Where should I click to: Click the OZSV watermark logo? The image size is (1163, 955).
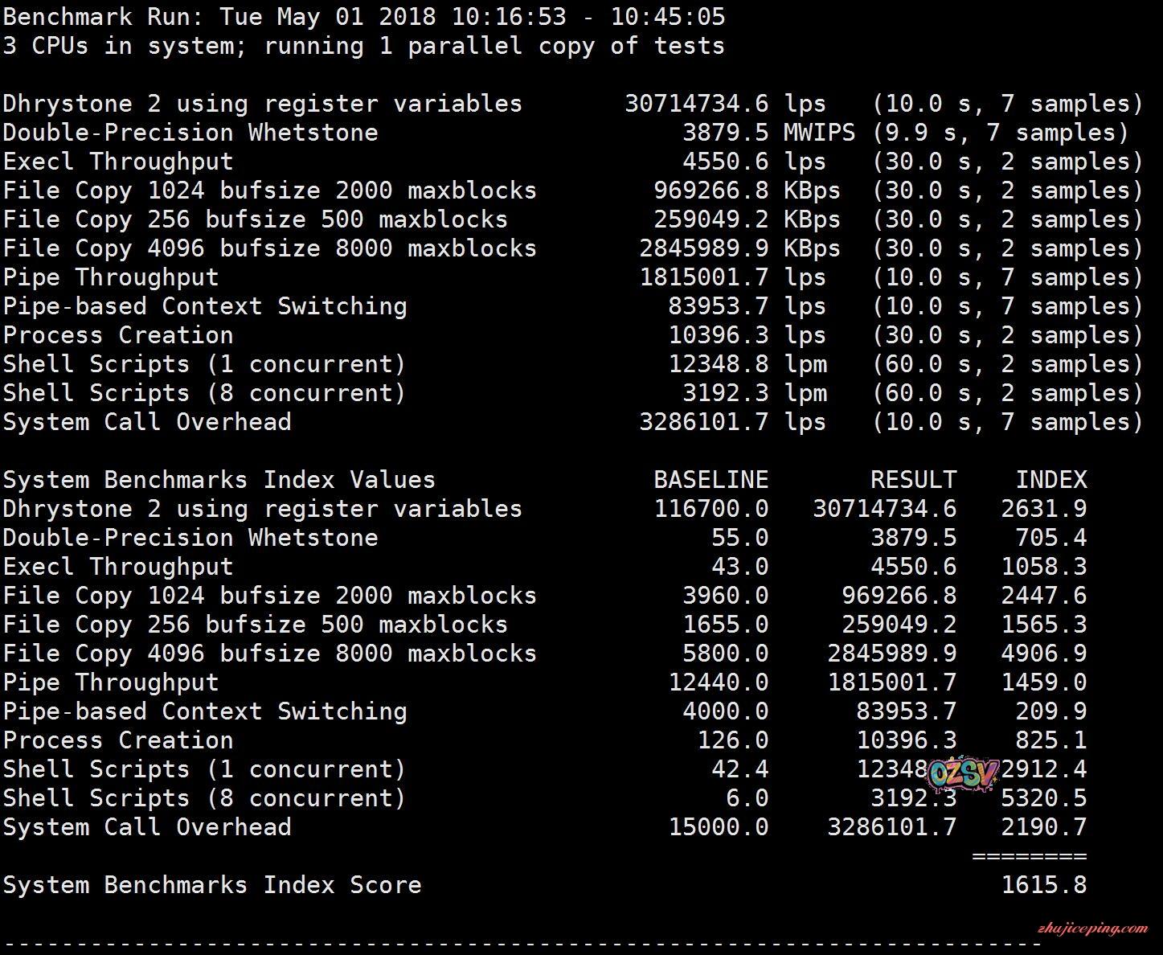[962, 774]
